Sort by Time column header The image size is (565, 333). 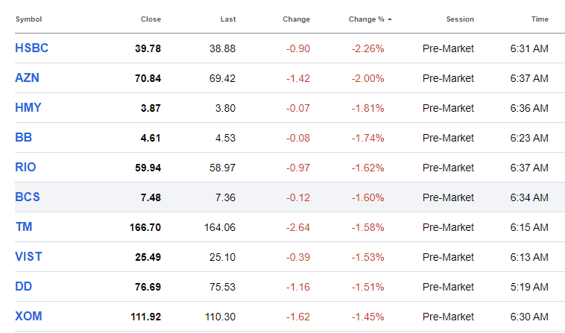pos(540,19)
